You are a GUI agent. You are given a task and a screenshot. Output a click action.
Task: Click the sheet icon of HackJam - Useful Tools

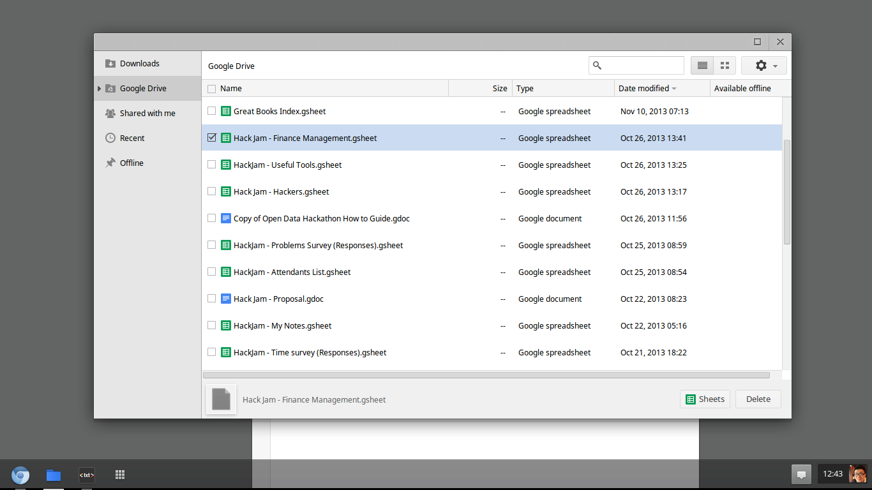point(225,165)
